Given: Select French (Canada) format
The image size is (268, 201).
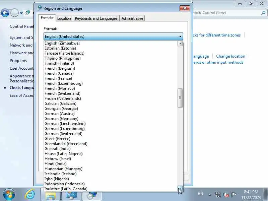Looking at the screenshot, I should click(x=111, y=73).
